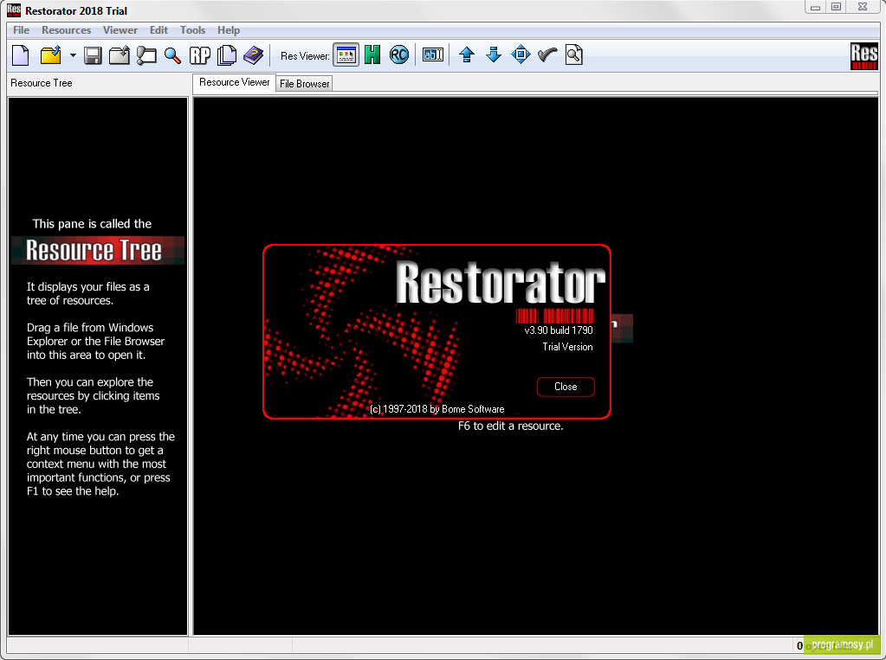The height and width of the screenshot is (660, 886).
Task: Click the 'v3.90 build 1790' version text
Action: [559, 330]
